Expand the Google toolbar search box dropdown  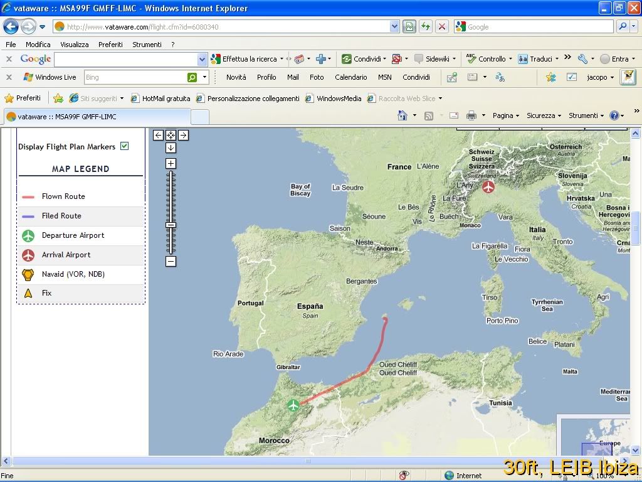[202, 60]
